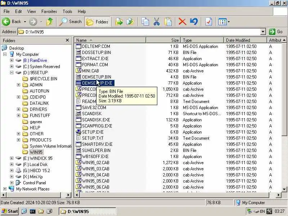Viewport: 288px width, 216px height.
Task: Expand the (B:) RamDrive node
Action: click(12, 60)
